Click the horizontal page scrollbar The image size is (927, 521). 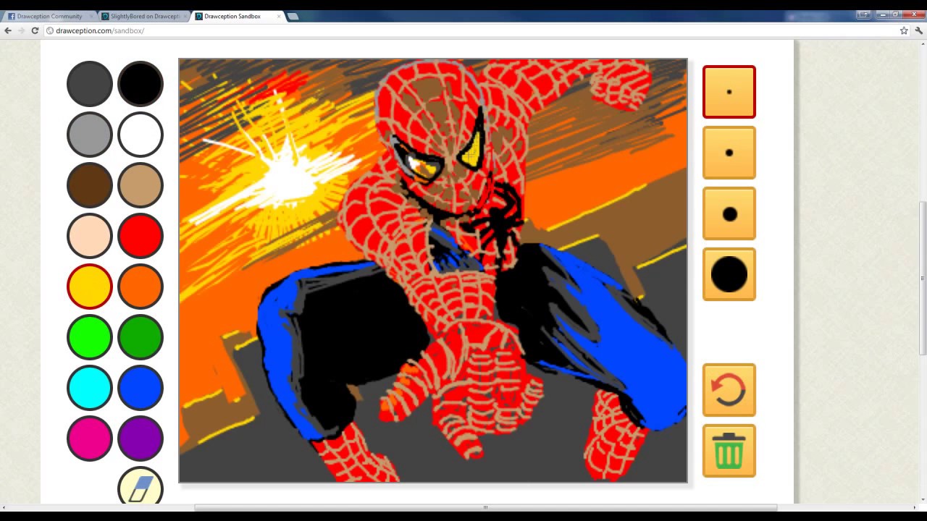(485, 507)
